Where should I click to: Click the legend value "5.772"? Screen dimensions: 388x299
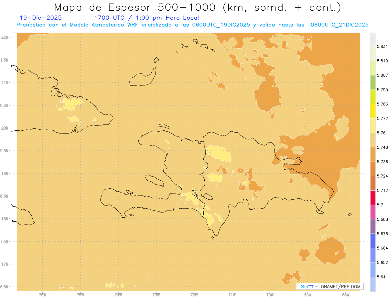pos(382,118)
